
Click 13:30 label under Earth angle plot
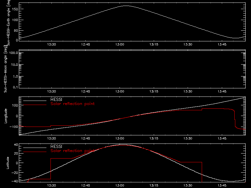[x=188, y=44]
